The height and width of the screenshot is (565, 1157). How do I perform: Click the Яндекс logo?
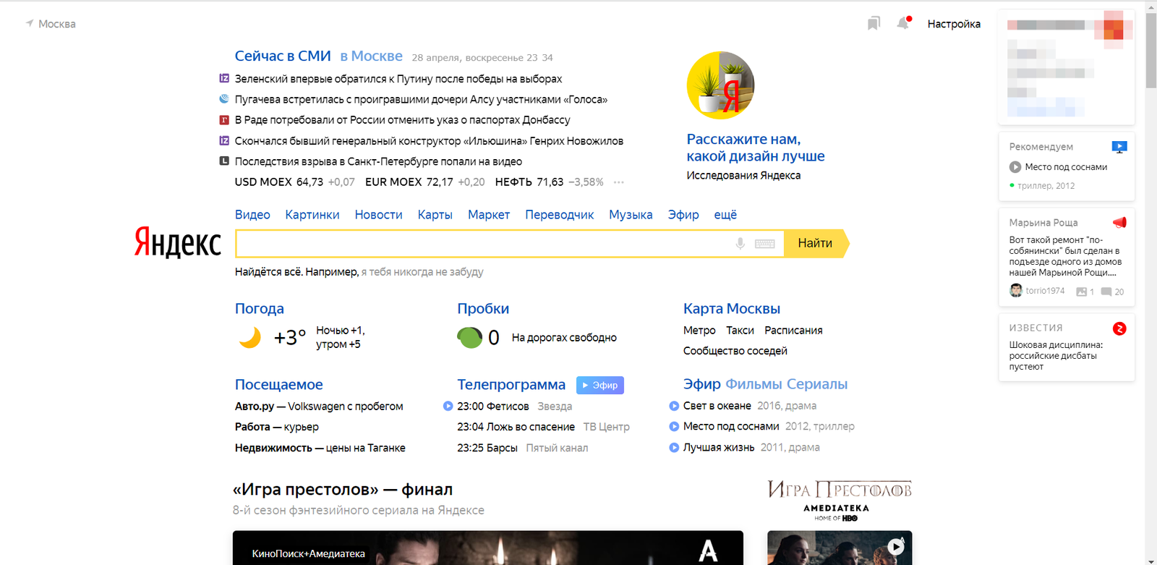click(178, 242)
